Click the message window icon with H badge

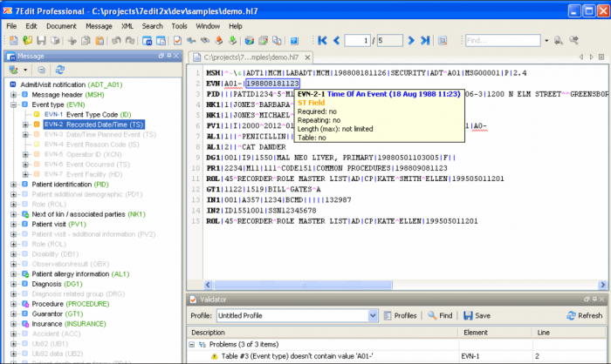coord(147,40)
